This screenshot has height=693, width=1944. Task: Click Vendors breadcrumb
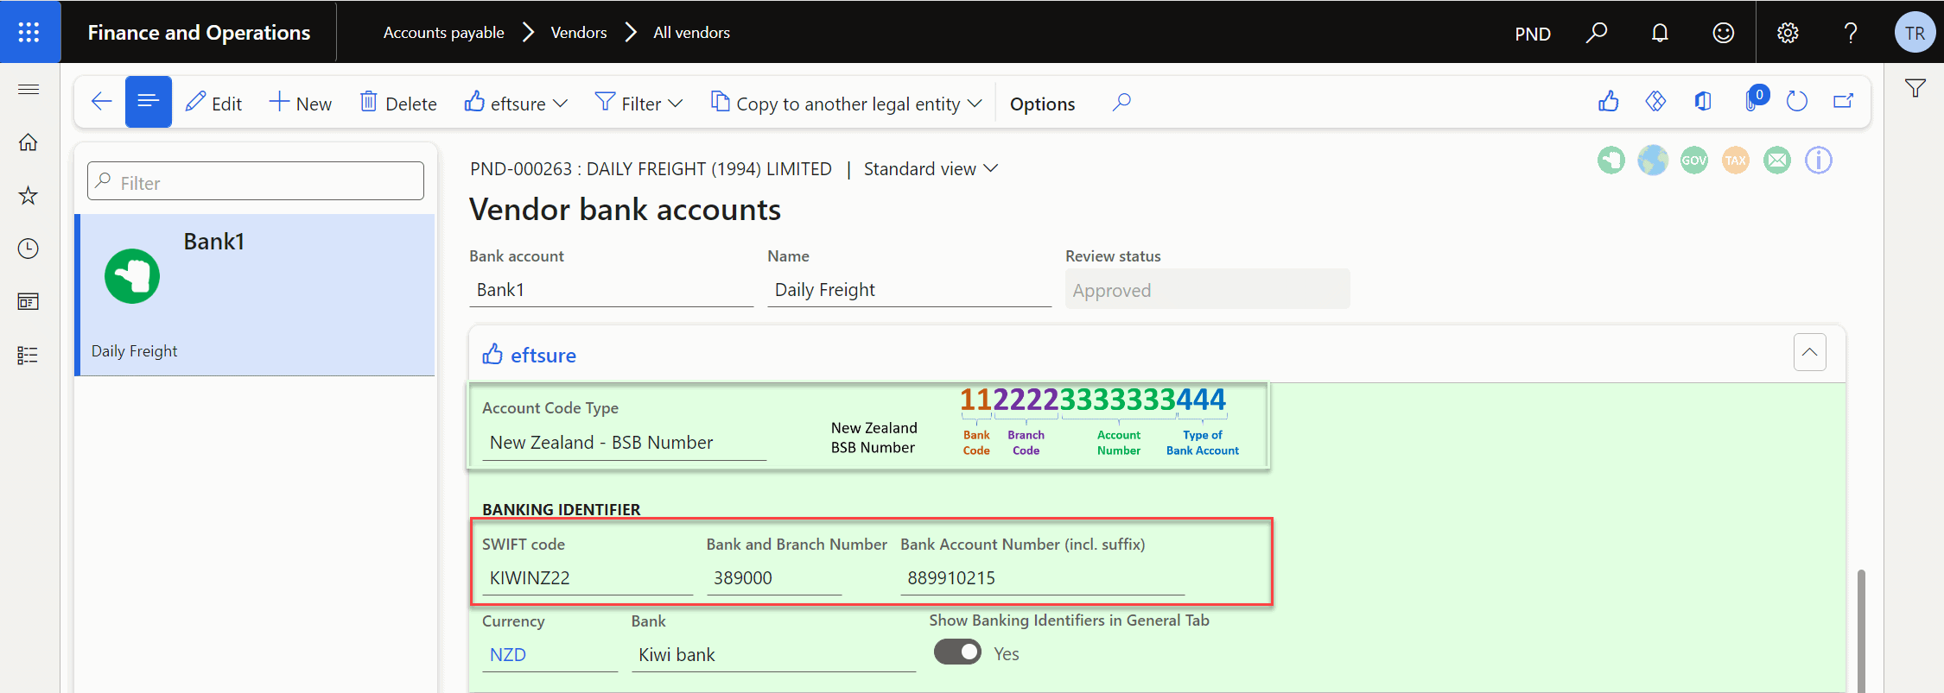[x=579, y=33]
